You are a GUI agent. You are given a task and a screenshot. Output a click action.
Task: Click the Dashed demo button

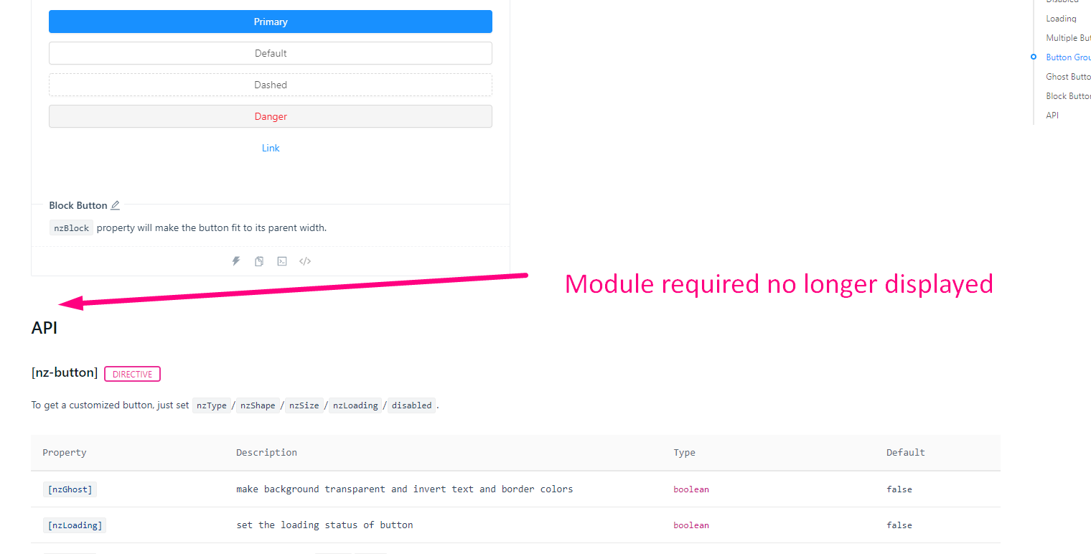(x=271, y=85)
